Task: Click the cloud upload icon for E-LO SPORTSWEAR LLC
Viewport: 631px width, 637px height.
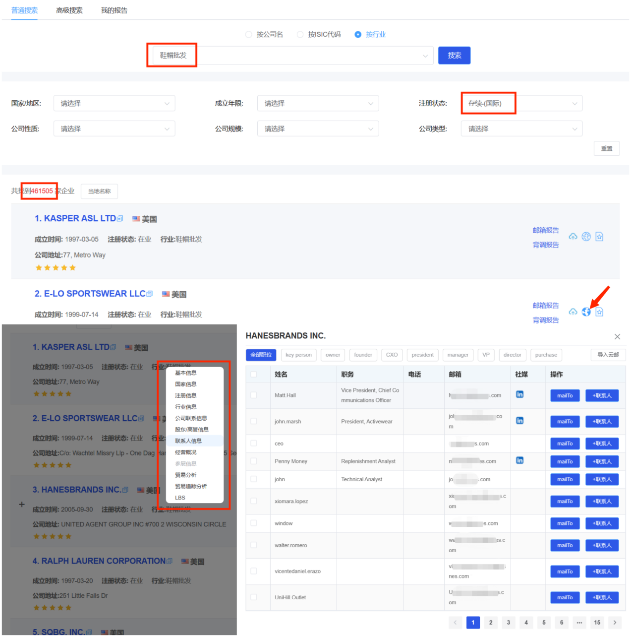Action: (573, 312)
